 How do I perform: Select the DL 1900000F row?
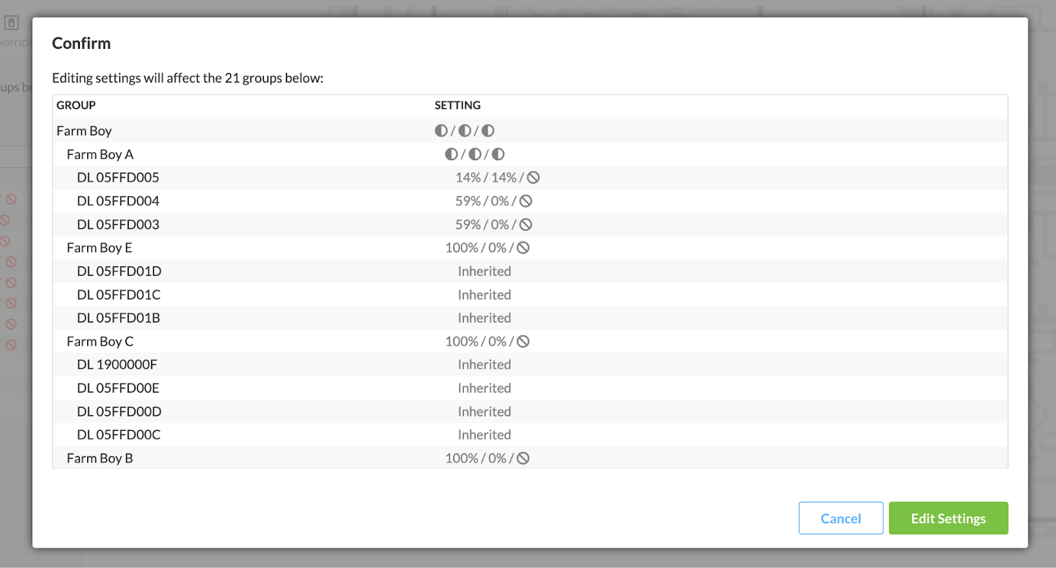(117, 365)
